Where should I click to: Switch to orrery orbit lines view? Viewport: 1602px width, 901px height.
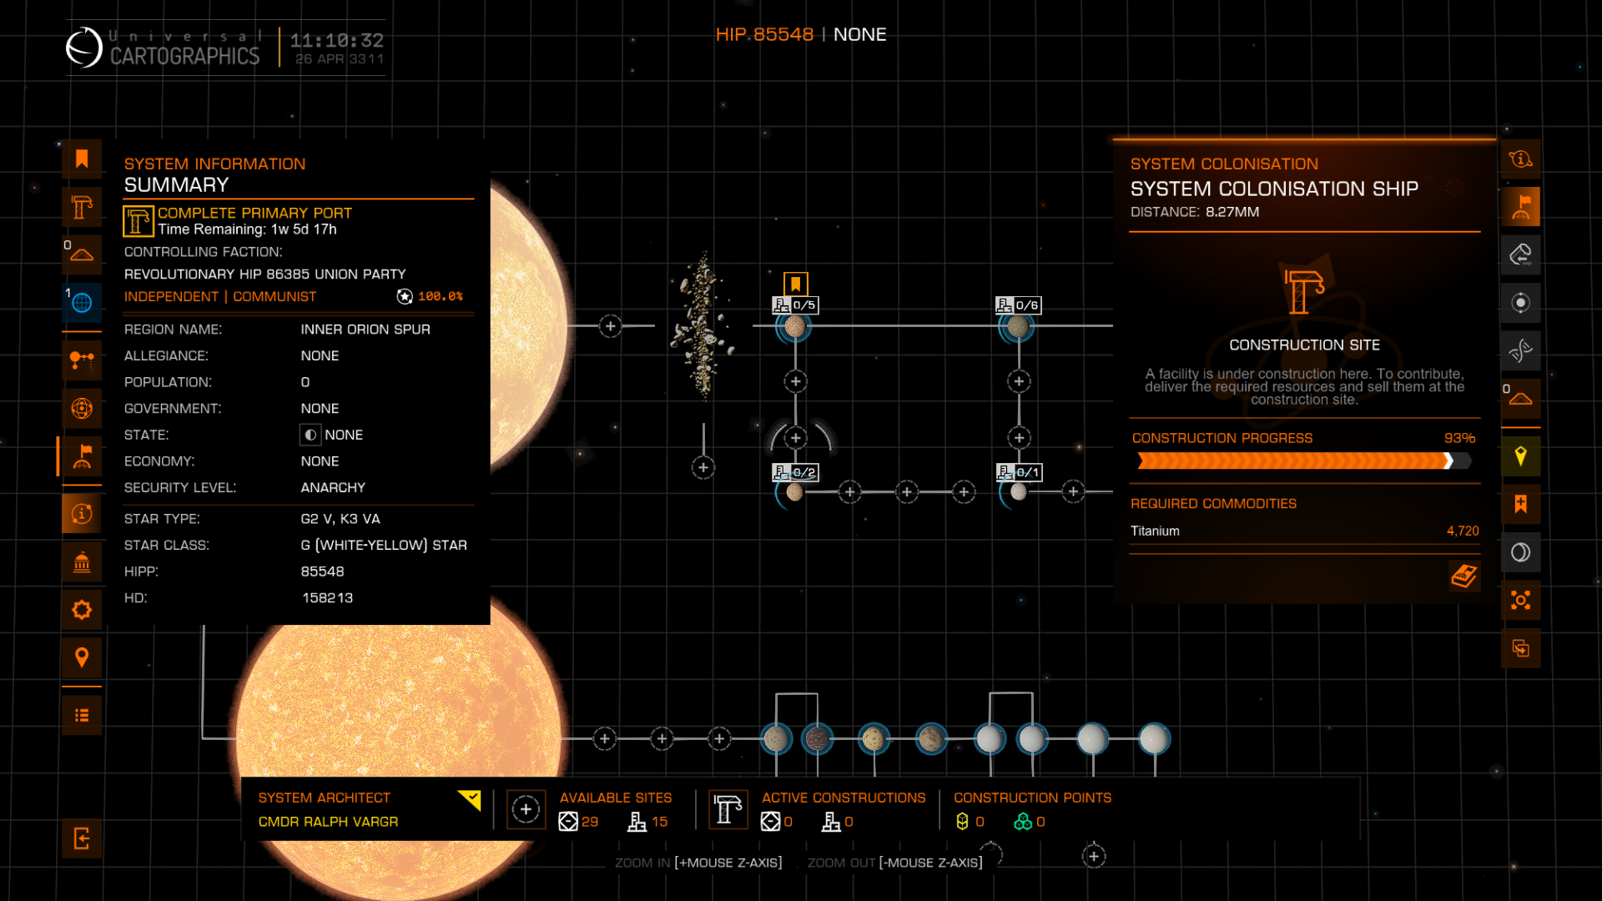[82, 360]
